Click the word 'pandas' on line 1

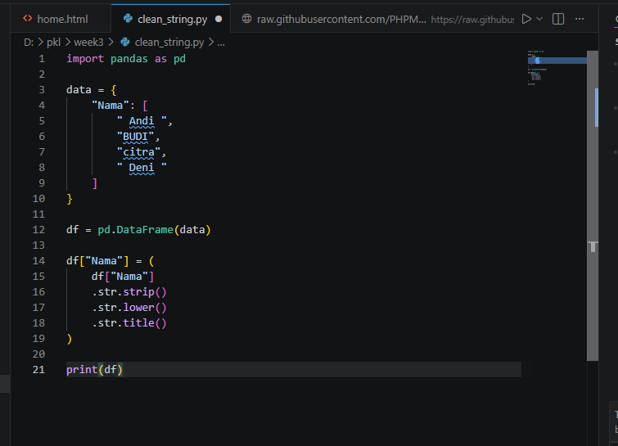click(129, 59)
